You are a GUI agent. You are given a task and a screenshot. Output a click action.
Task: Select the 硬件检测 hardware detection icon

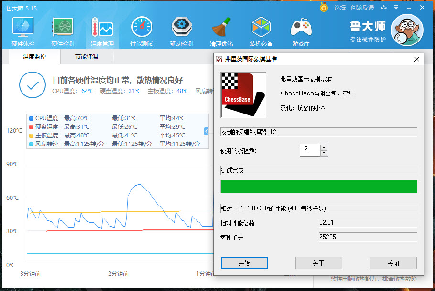pyautogui.click(x=62, y=30)
